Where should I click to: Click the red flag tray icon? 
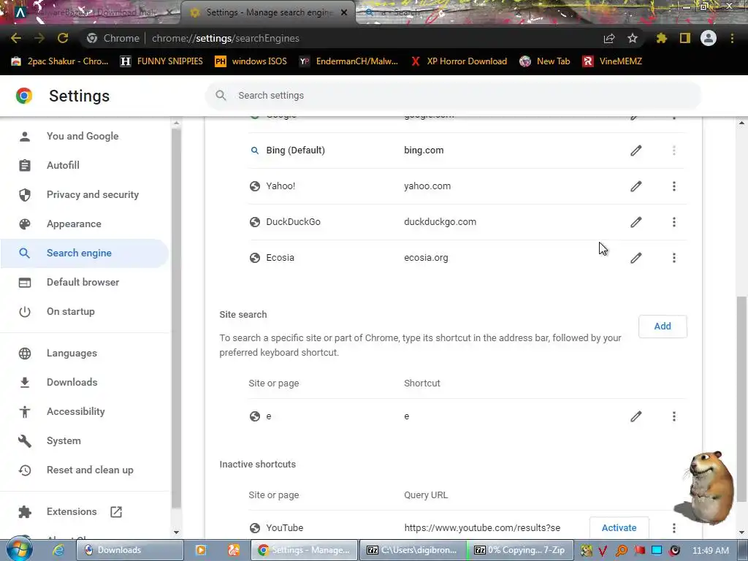[639, 551]
